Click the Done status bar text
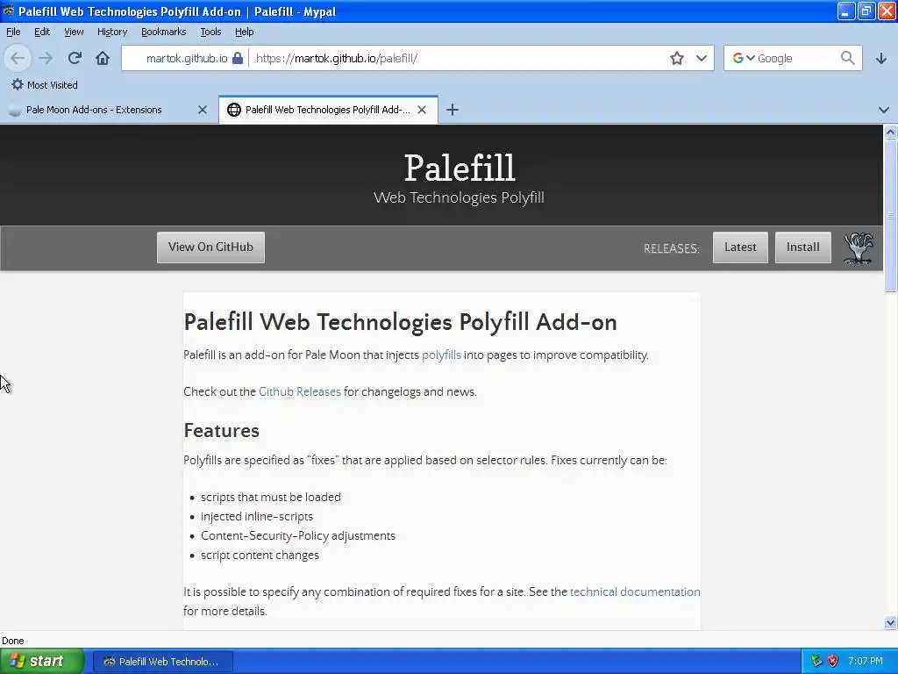 click(x=12, y=641)
